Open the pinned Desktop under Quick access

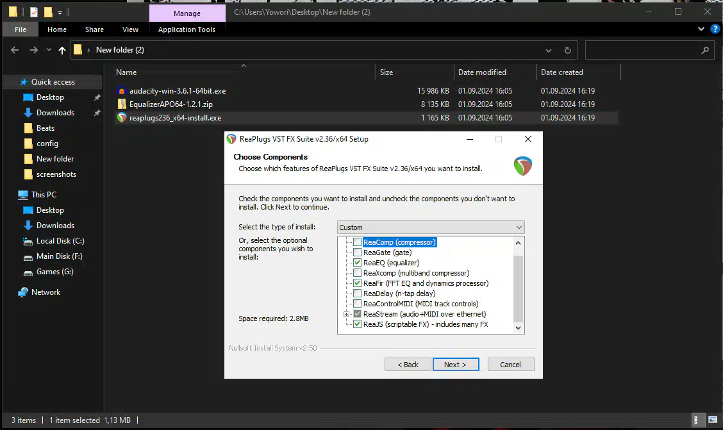point(50,97)
